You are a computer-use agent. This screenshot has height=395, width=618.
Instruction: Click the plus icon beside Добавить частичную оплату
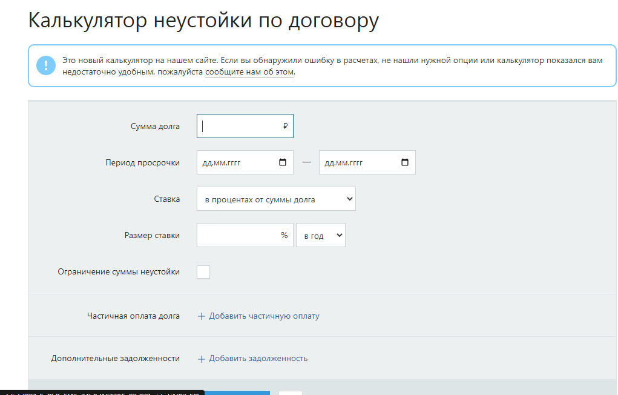pyautogui.click(x=202, y=316)
